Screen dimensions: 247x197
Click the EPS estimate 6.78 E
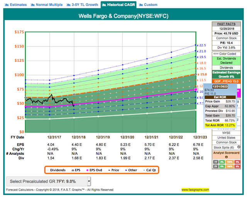click(x=198, y=145)
